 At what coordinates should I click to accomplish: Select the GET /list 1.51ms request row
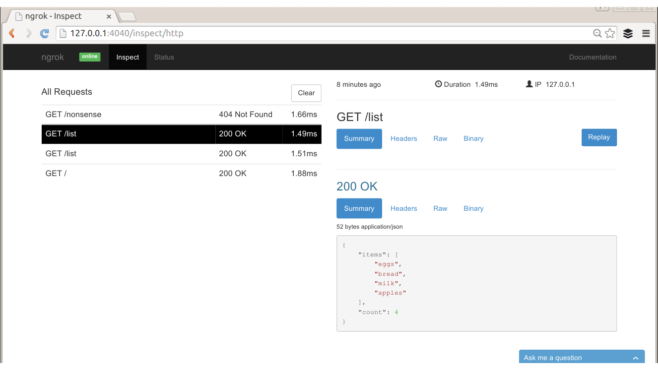(x=182, y=154)
